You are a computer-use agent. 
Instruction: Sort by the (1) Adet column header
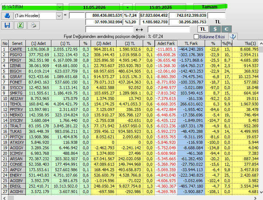(38, 43)
